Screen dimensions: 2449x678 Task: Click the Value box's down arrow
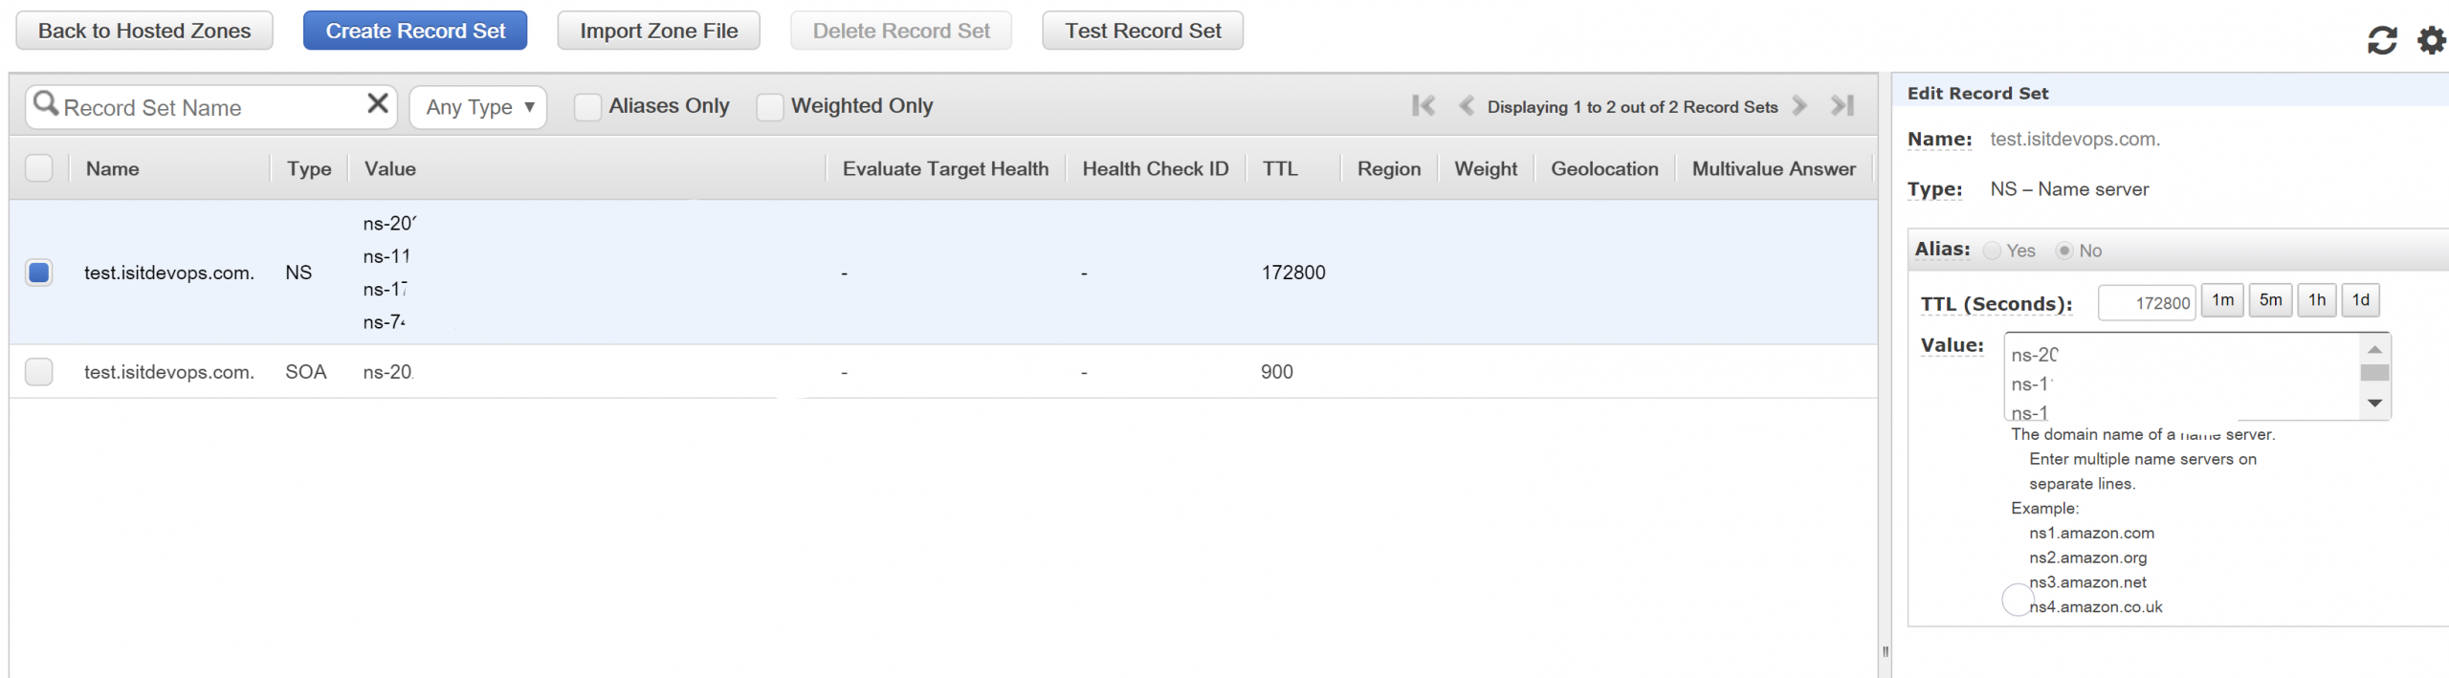tap(2374, 404)
